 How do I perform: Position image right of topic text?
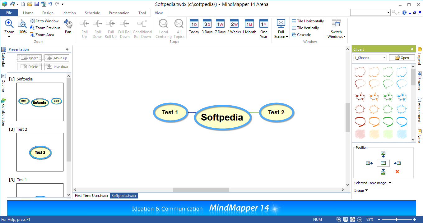[x=397, y=163]
